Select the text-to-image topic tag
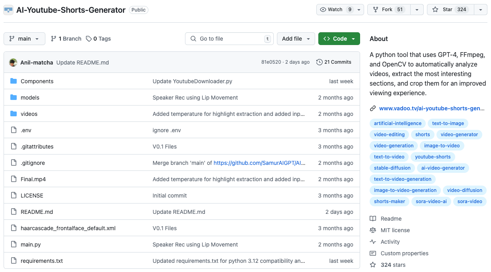 coord(448,123)
